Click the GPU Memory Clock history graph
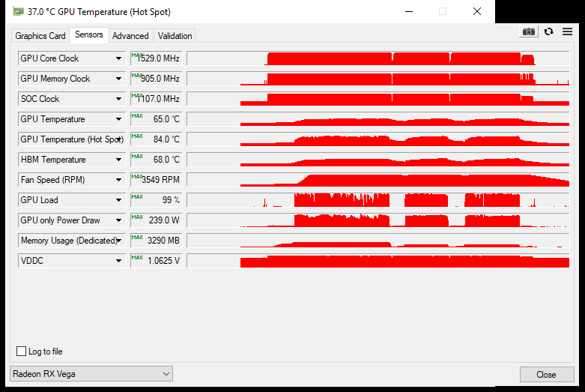 point(378,79)
